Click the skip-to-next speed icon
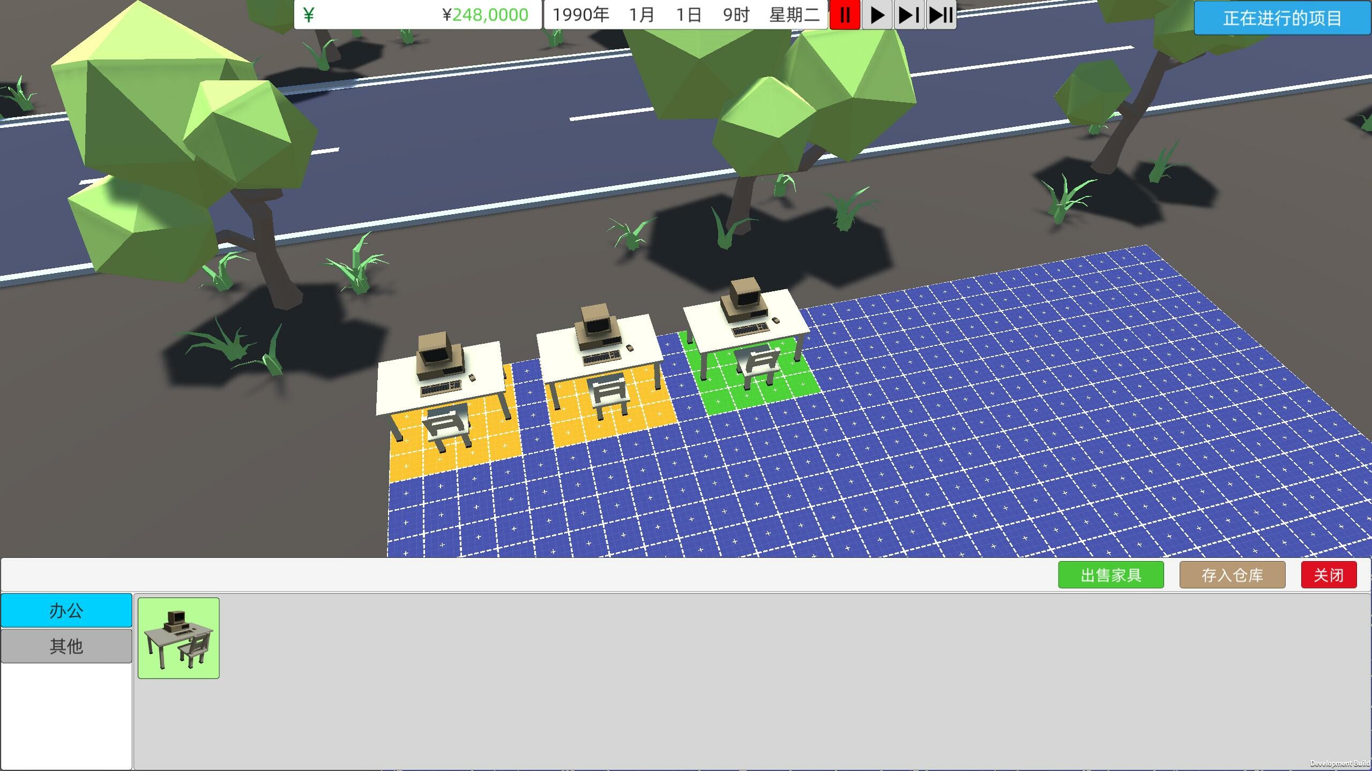1372x771 pixels. click(x=940, y=15)
